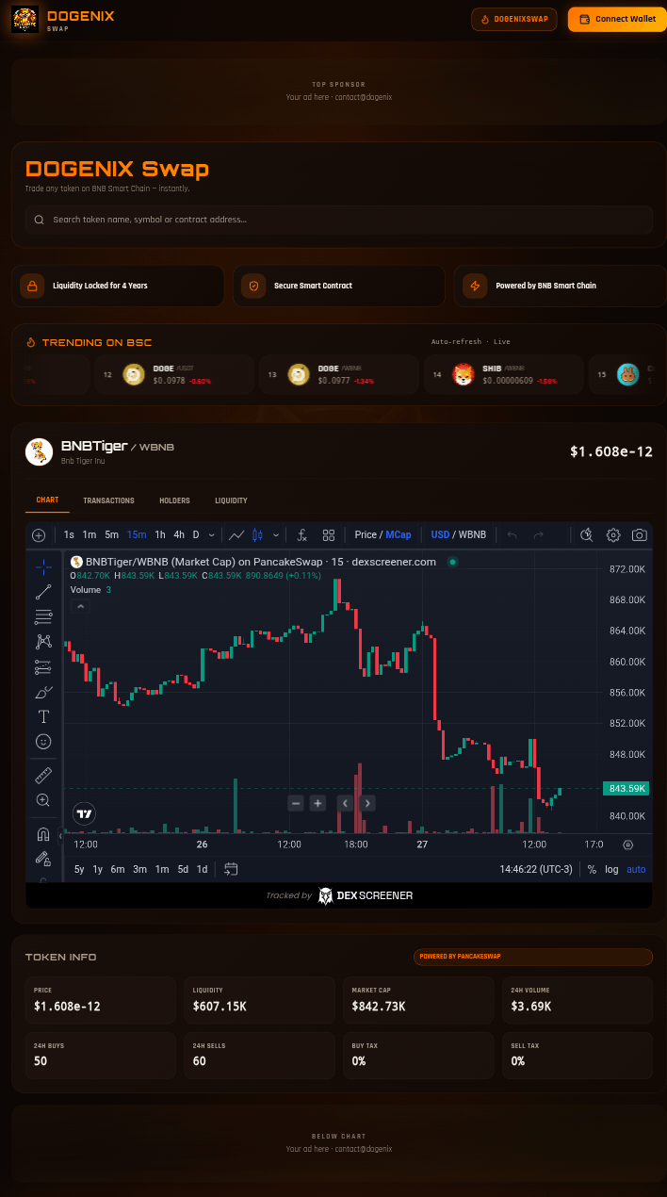The height and width of the screenshot is (1197, 667).
Task: Open the CHART tab
Action: click(47, 500)
